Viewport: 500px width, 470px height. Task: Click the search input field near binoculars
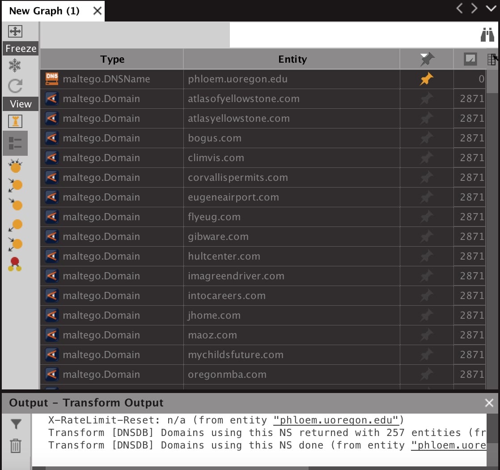click(354, 35)
